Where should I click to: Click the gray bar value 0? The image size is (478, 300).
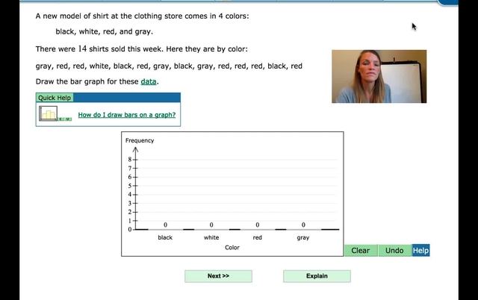(303, 225)
